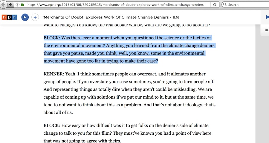269x143 pixels.
Task: Click into the browser Search box
Action: [247, 5]
